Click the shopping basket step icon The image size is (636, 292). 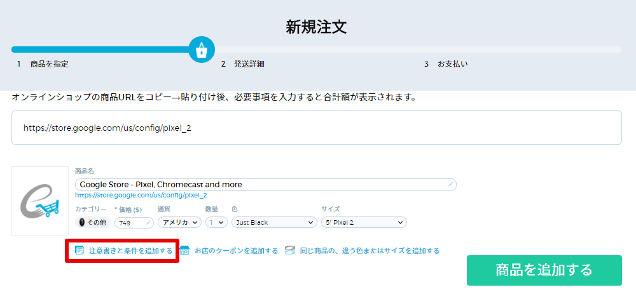pos(202,50)
